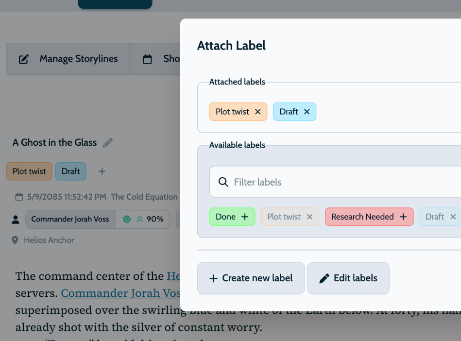461x341 pixels.
Task: Click the calendar icon beside the 5/9/2085 date
Action: (18, 197)
